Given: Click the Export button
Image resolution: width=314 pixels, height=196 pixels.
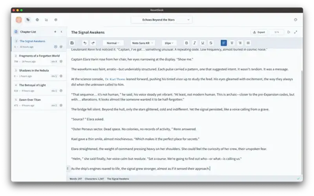Looking at the screenshot, I should point(259,32).
